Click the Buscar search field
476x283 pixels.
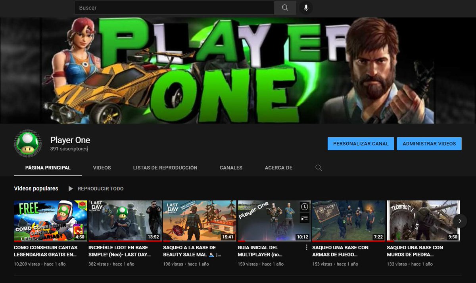pyautogui.click(x=175, y=8)
